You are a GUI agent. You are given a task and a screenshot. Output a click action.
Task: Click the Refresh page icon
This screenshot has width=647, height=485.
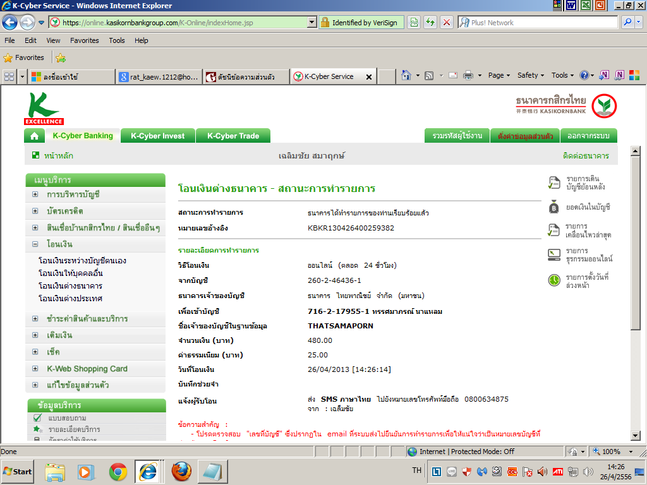tap(430, 22)
